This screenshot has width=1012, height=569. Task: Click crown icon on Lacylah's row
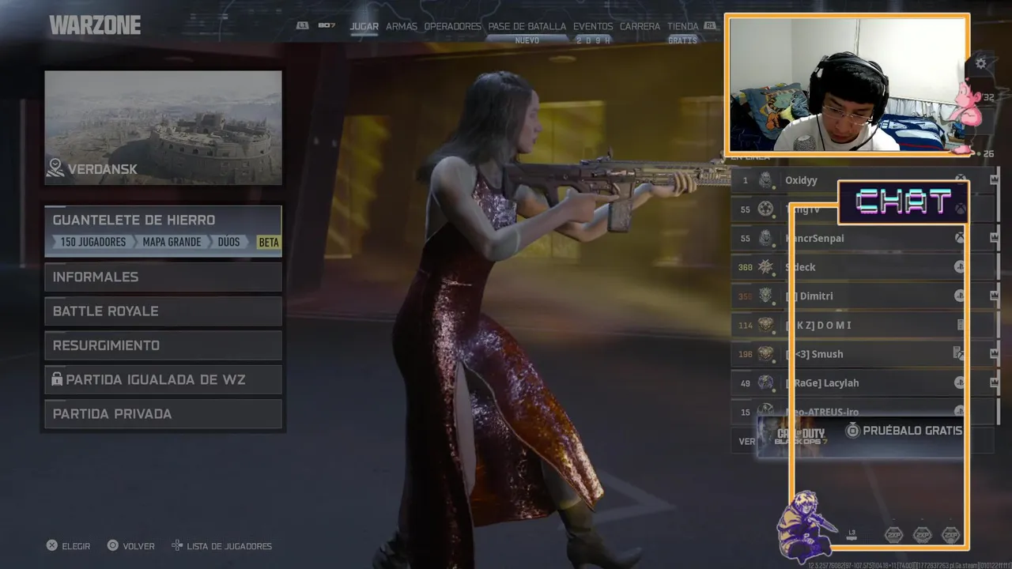[x=994, y=382]
